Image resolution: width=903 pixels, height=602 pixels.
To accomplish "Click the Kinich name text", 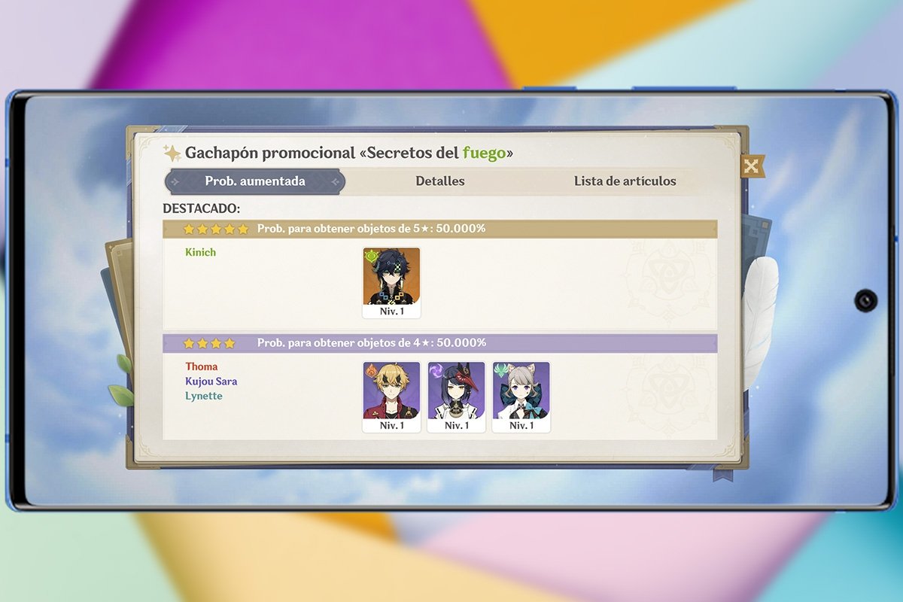I will 200,252.
